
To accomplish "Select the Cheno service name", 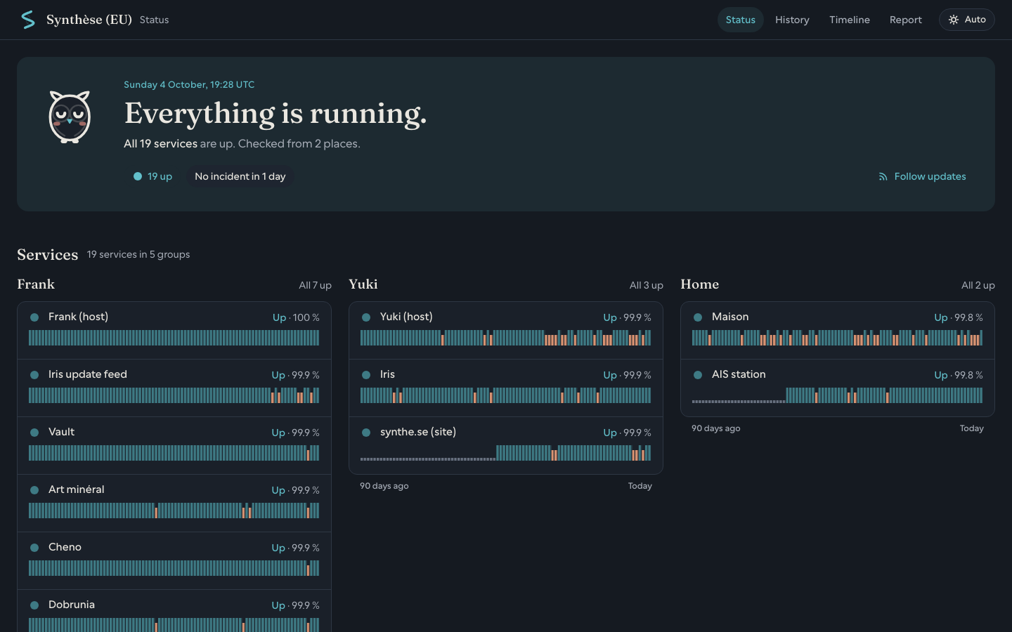I will 65,547.
